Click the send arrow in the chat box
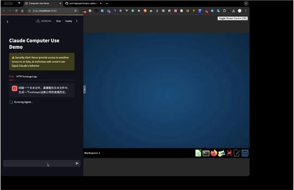This screenshot has width=294, height=190. [x=77, y=163]
